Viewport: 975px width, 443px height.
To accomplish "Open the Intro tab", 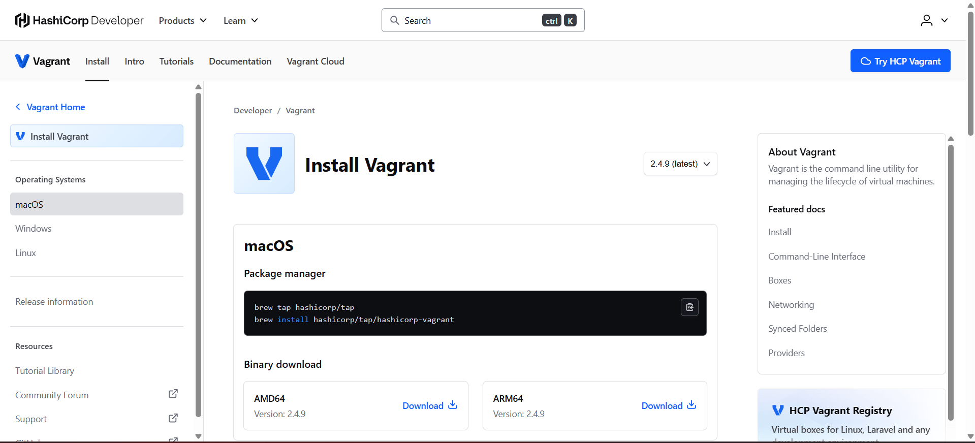I will coord(134,61).
